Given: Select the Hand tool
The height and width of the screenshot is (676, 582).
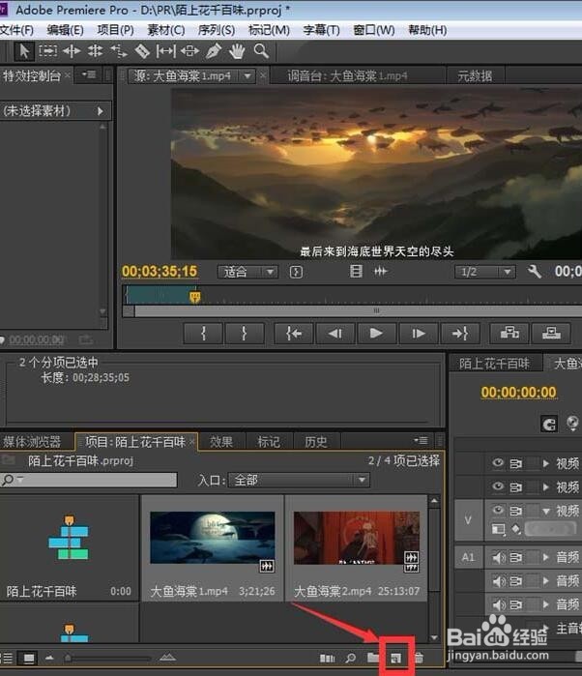Looking at the screenshot, I should (237, 51).
